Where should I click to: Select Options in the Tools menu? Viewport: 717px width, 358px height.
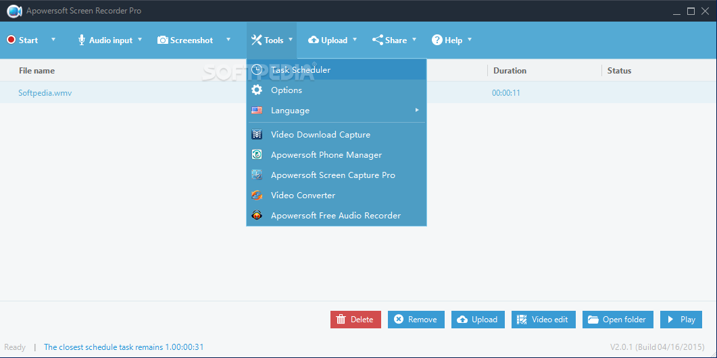337,90
